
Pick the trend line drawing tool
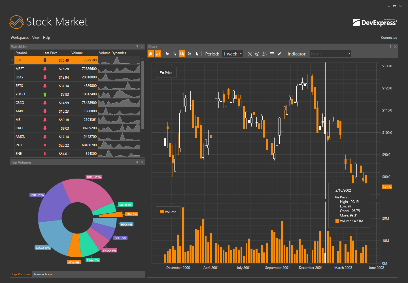tap(265, 53)
